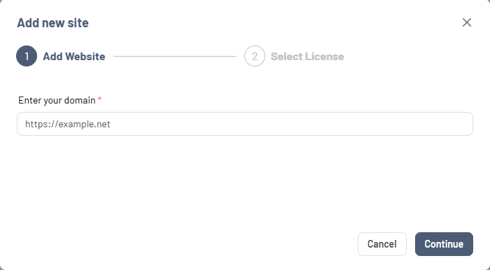Select the Select License step label

[x=307, y=57]
